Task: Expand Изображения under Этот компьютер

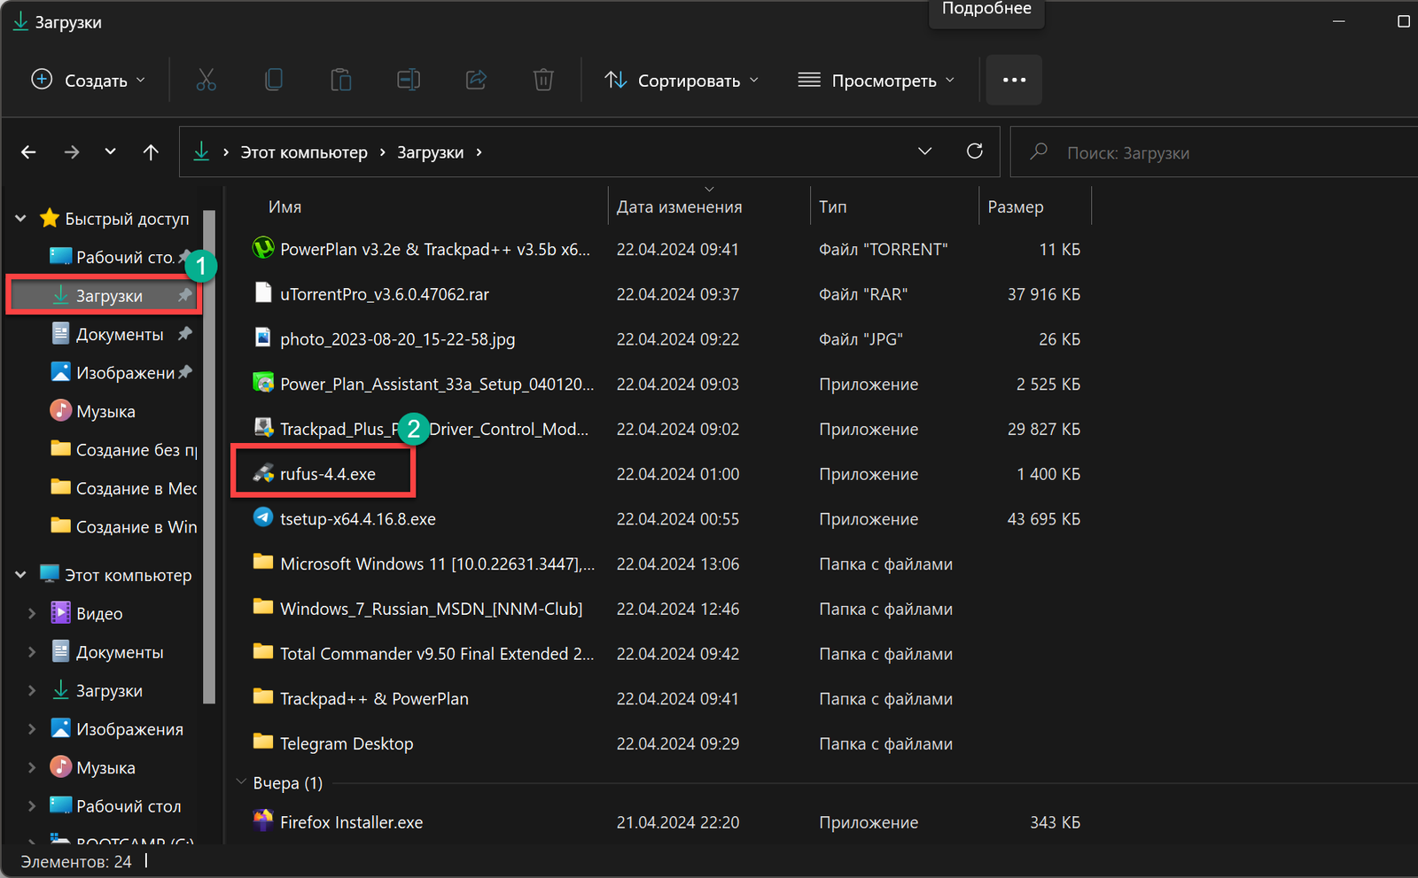Action: tap(32, 729)
